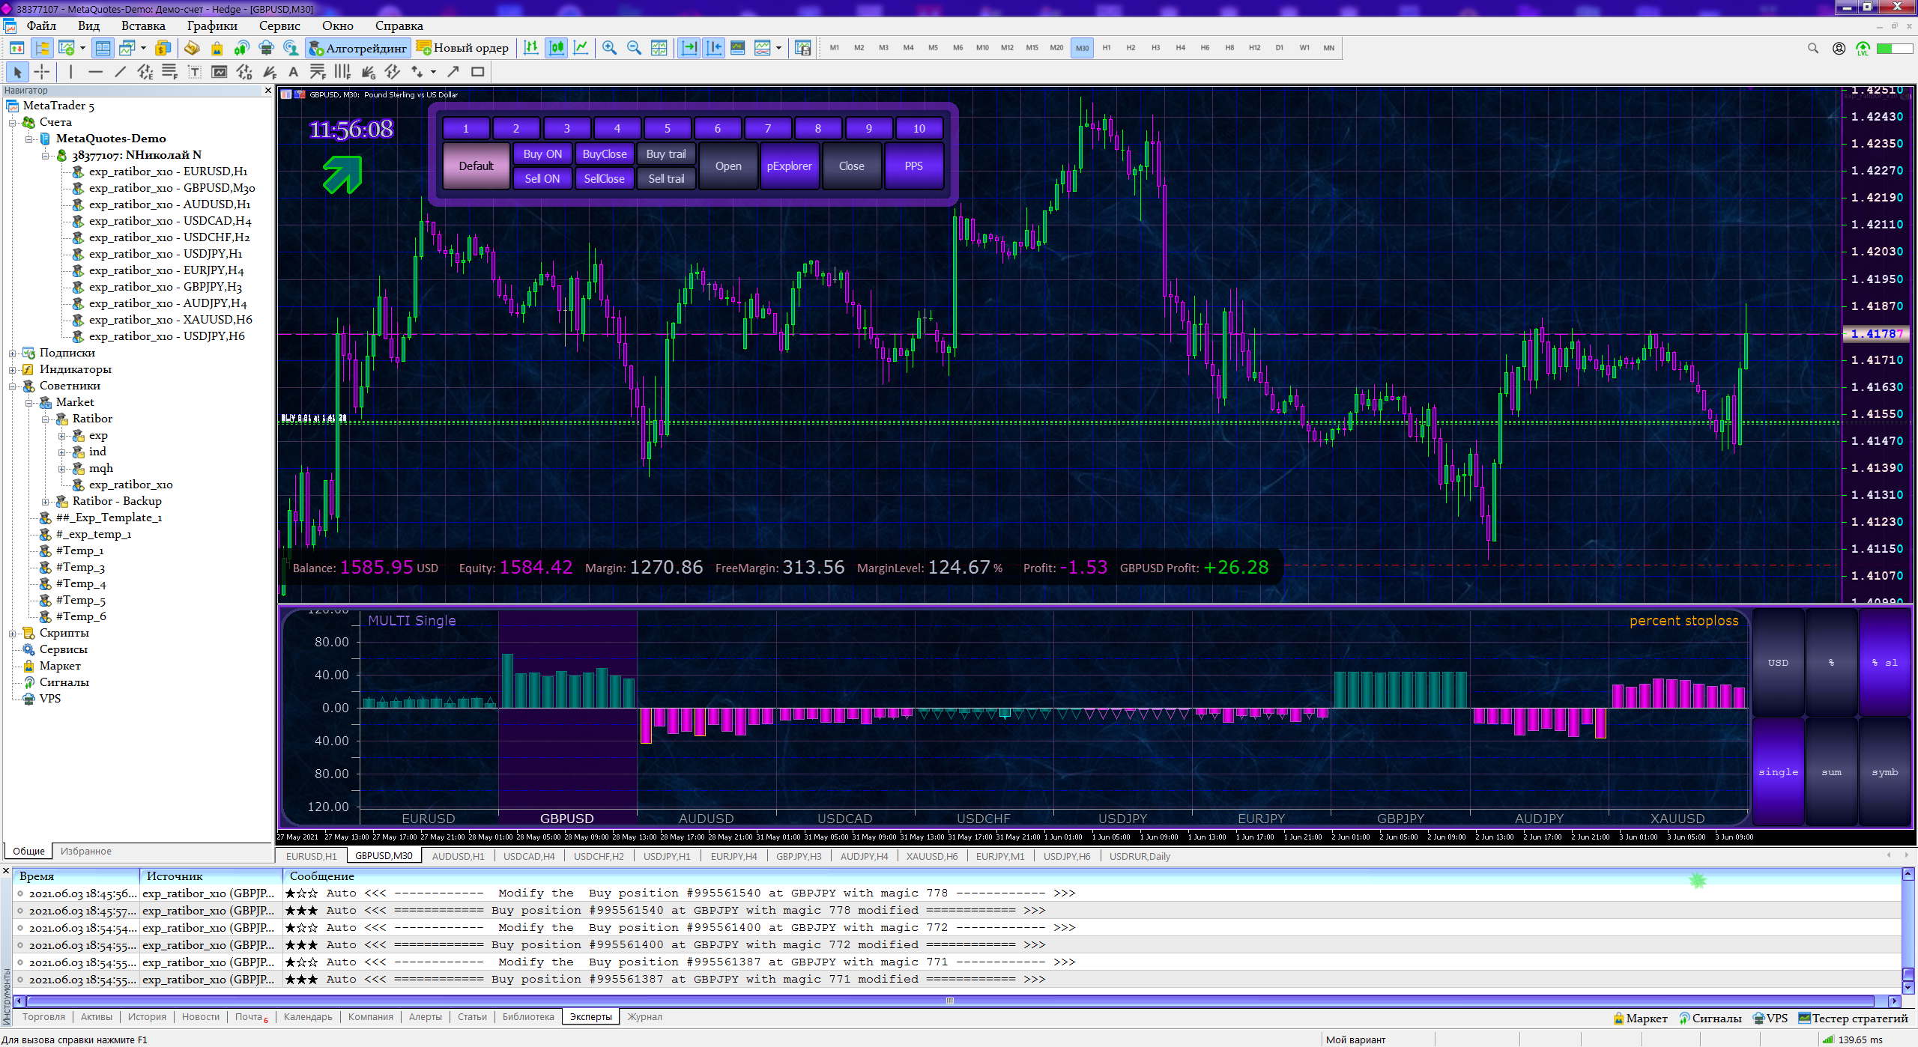Switch to the XAUUSD,H6 chart tab

(x=931, y=856)
